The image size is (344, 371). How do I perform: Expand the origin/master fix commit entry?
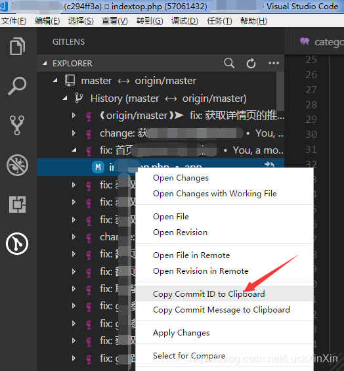click(x=74, y=116)
